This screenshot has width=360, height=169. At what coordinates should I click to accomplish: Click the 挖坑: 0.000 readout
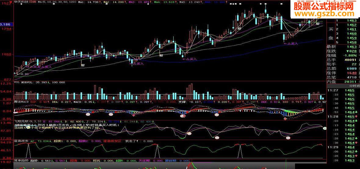click(x=103, y=160)
